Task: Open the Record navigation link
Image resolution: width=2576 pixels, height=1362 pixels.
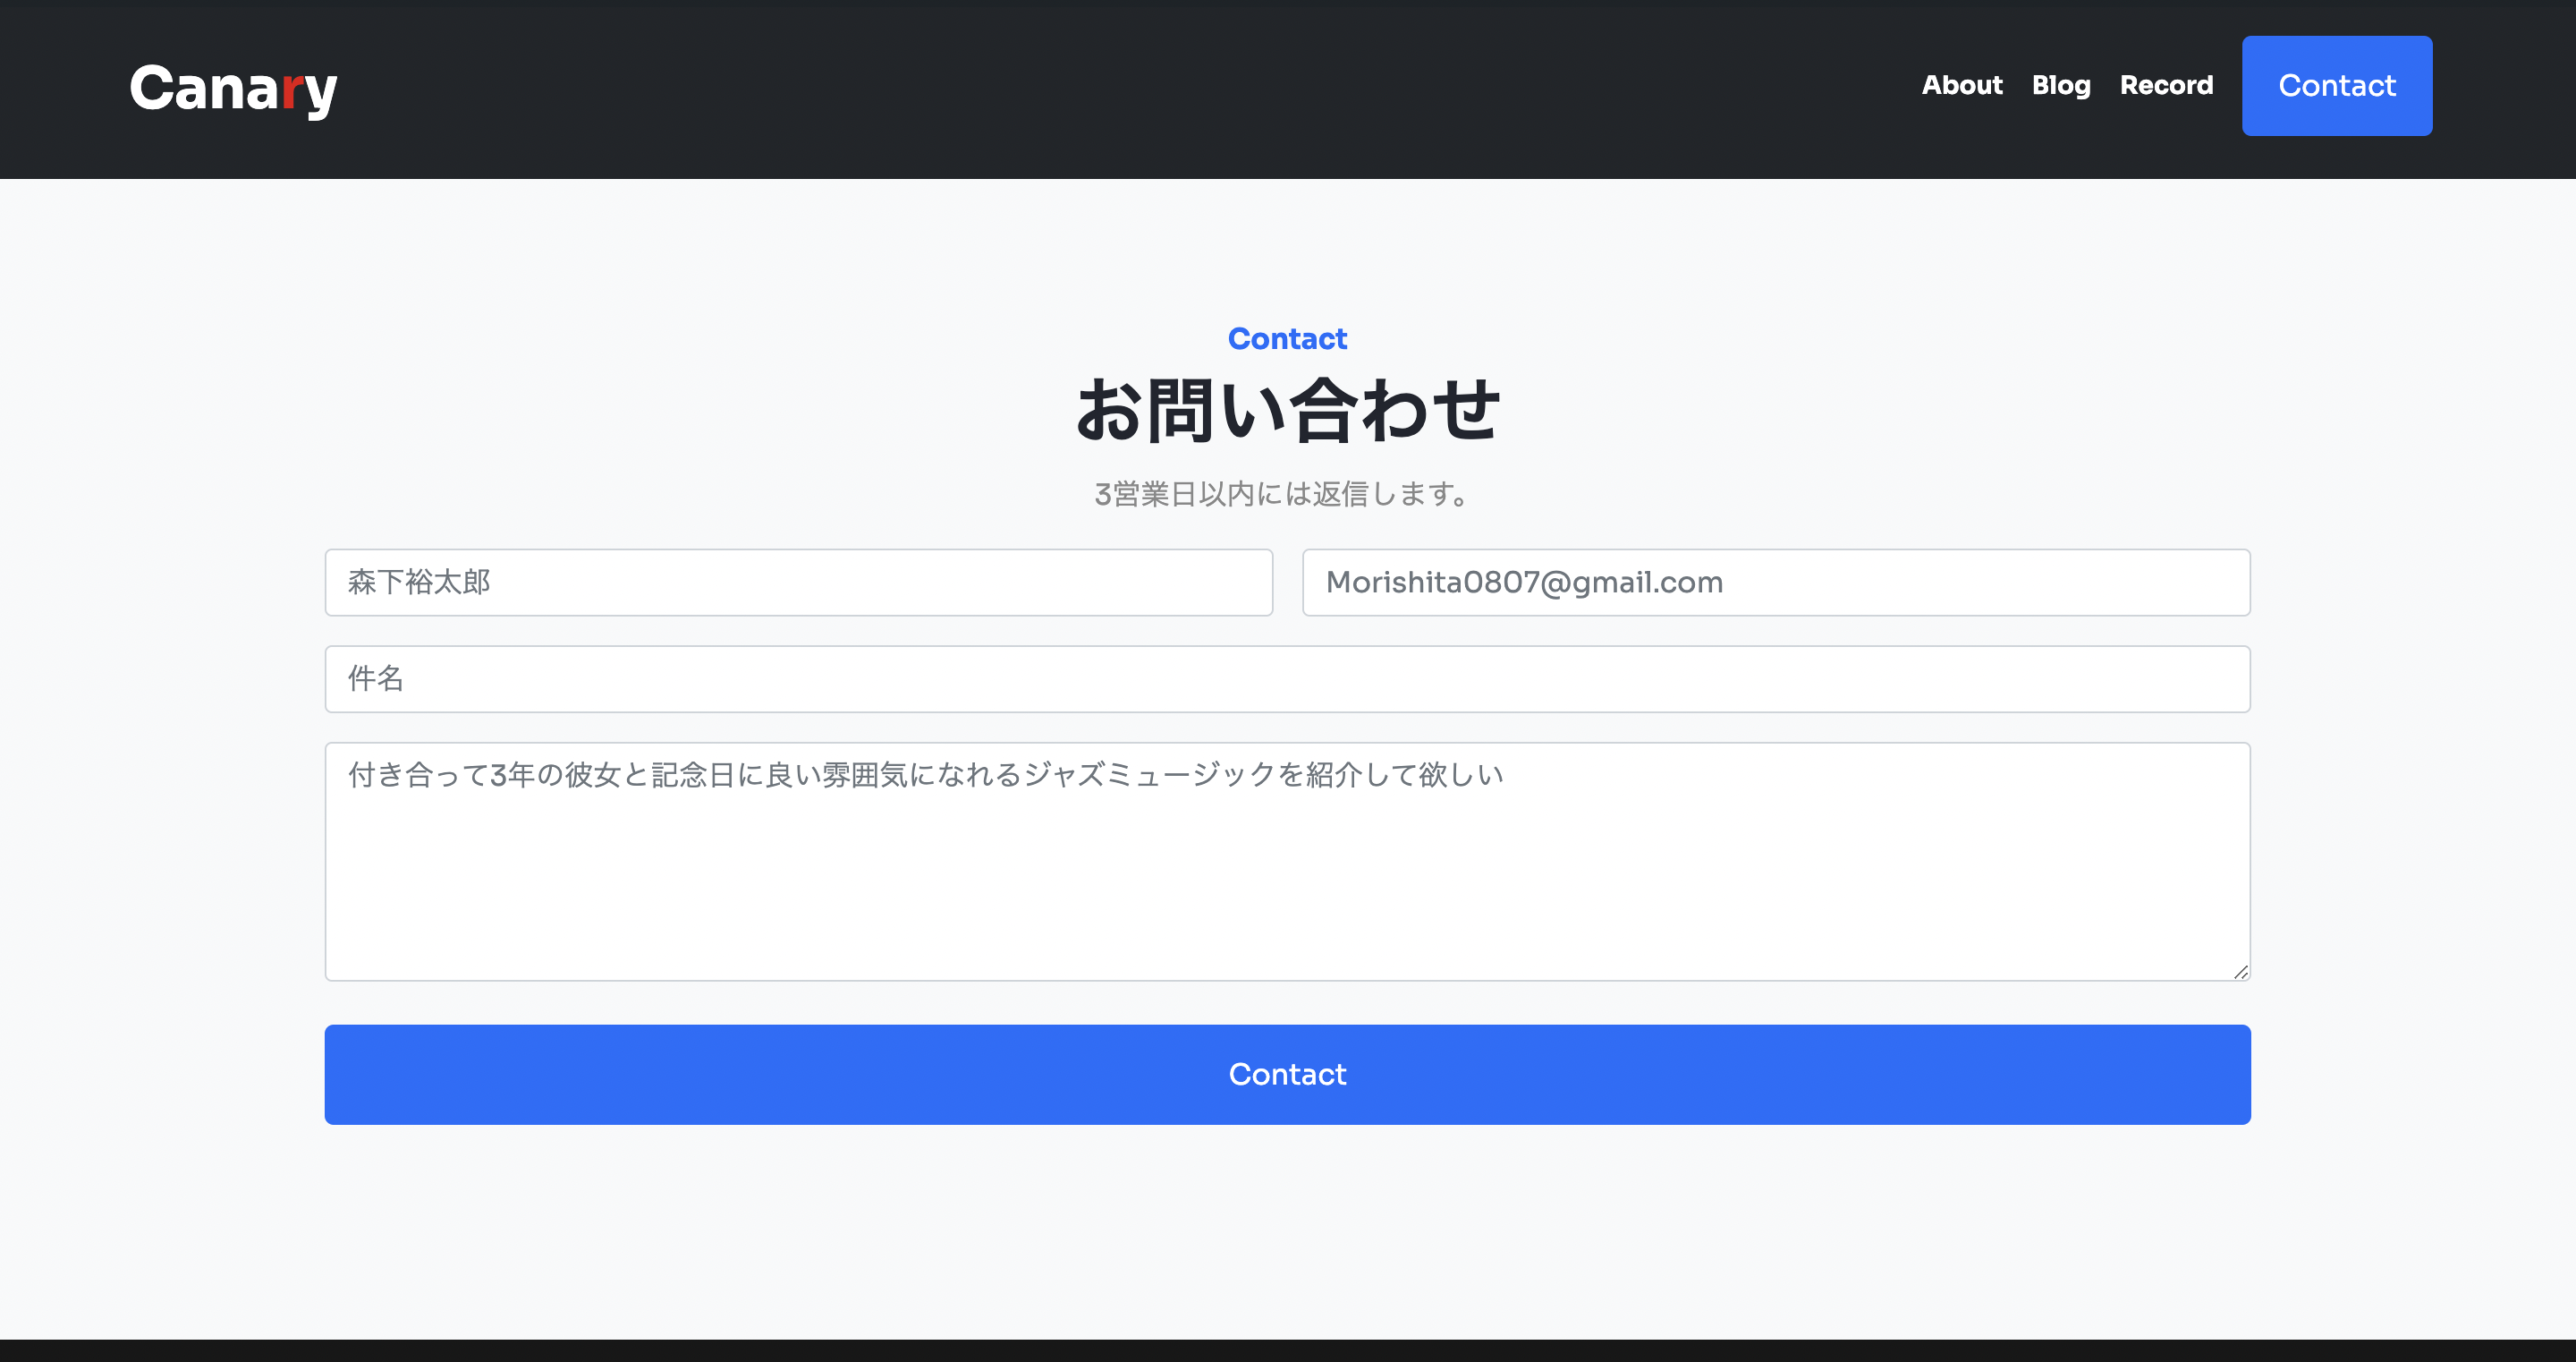Action: coord(2166,86)
